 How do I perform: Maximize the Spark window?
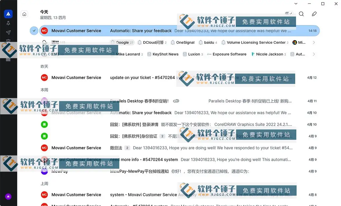[323, 4]
